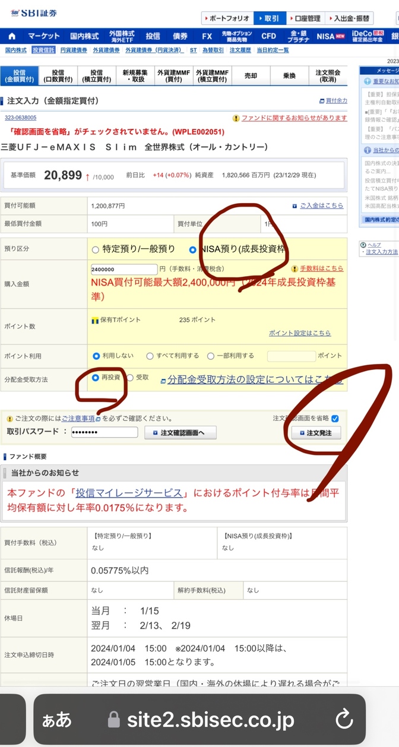Open 国内株式 in the blue navigation bar
The height and width of the screenshot is (747, 399).
point(84,36)
